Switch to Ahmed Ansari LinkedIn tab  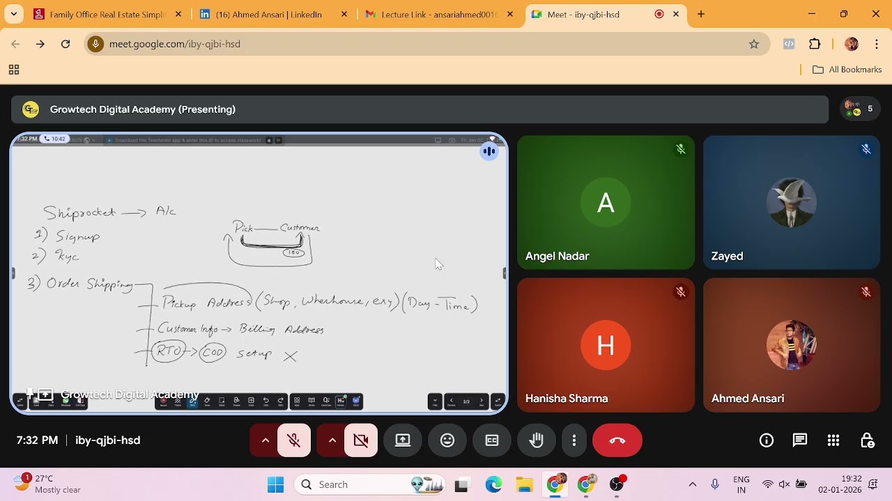tap(272, 14)
